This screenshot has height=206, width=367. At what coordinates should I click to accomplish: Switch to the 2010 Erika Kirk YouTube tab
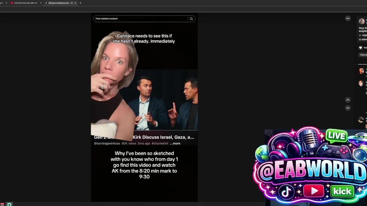click(26, 3)
